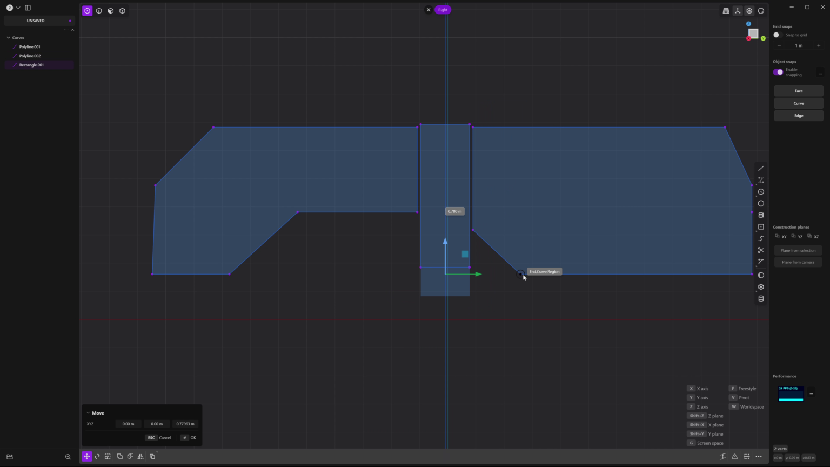Switch to edge selection mode
This screenshot has height=467, width=830.
tap(99, 11)
